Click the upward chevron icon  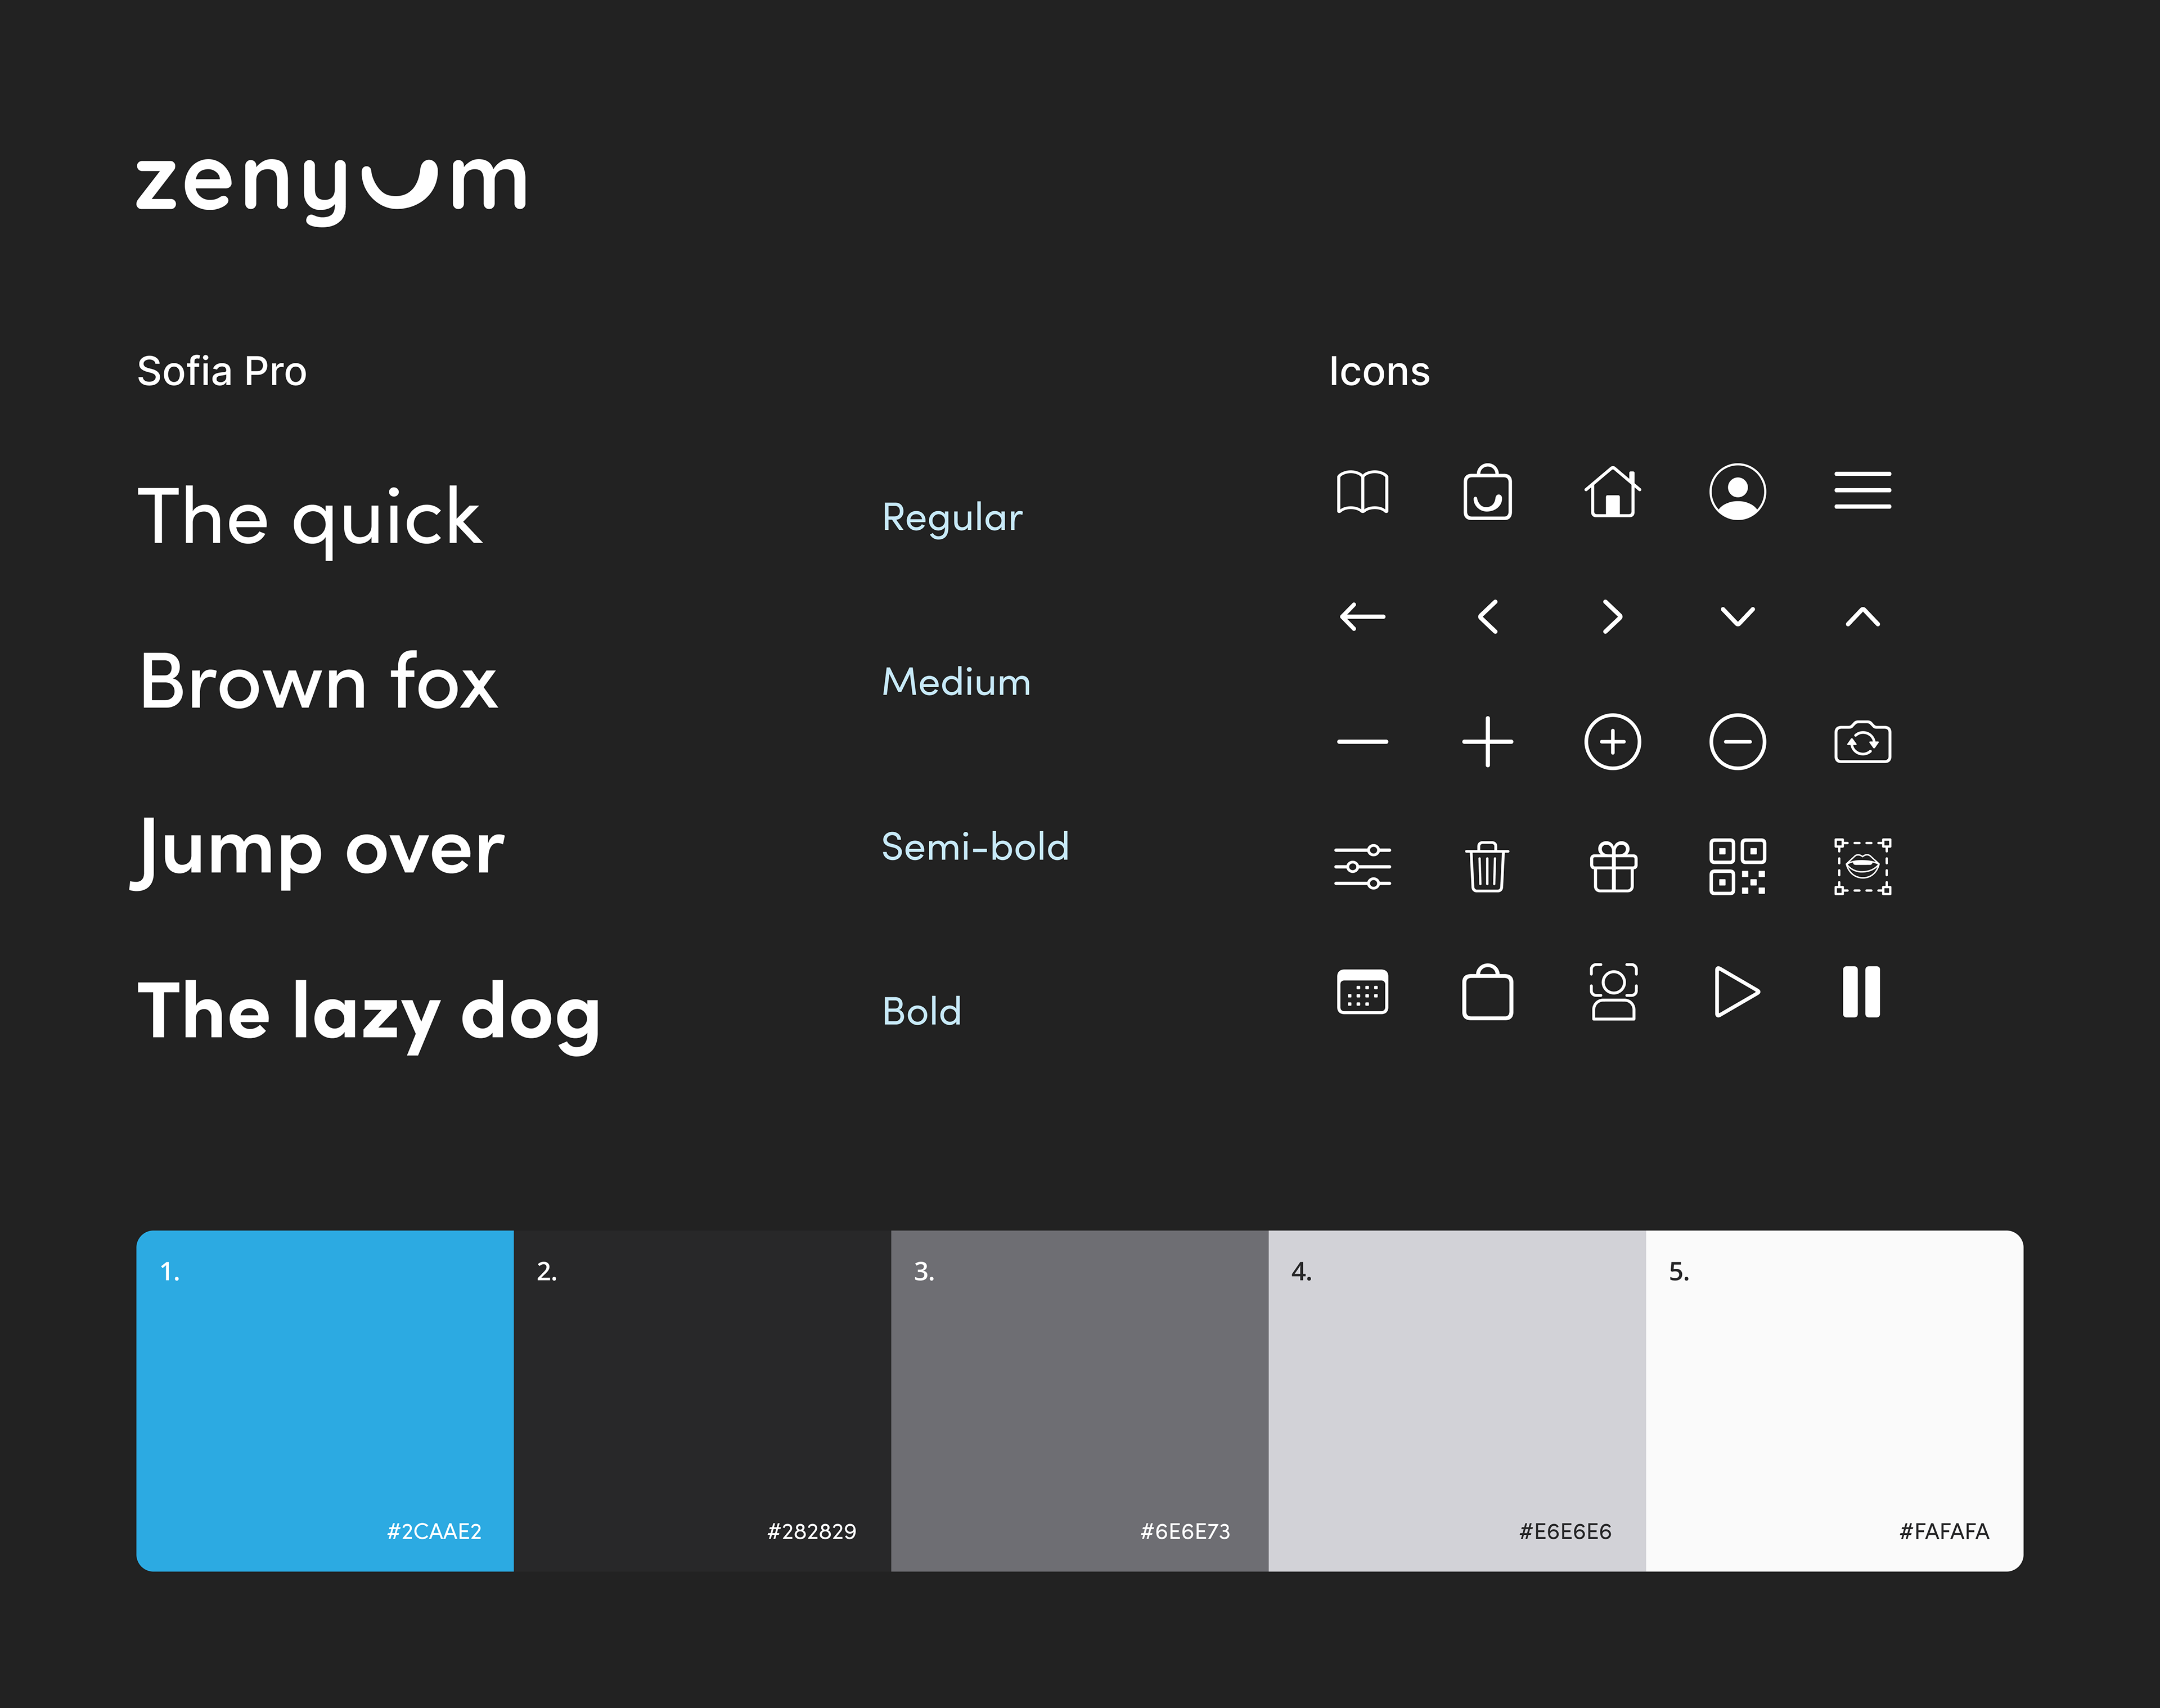(x=1862, y=617)
